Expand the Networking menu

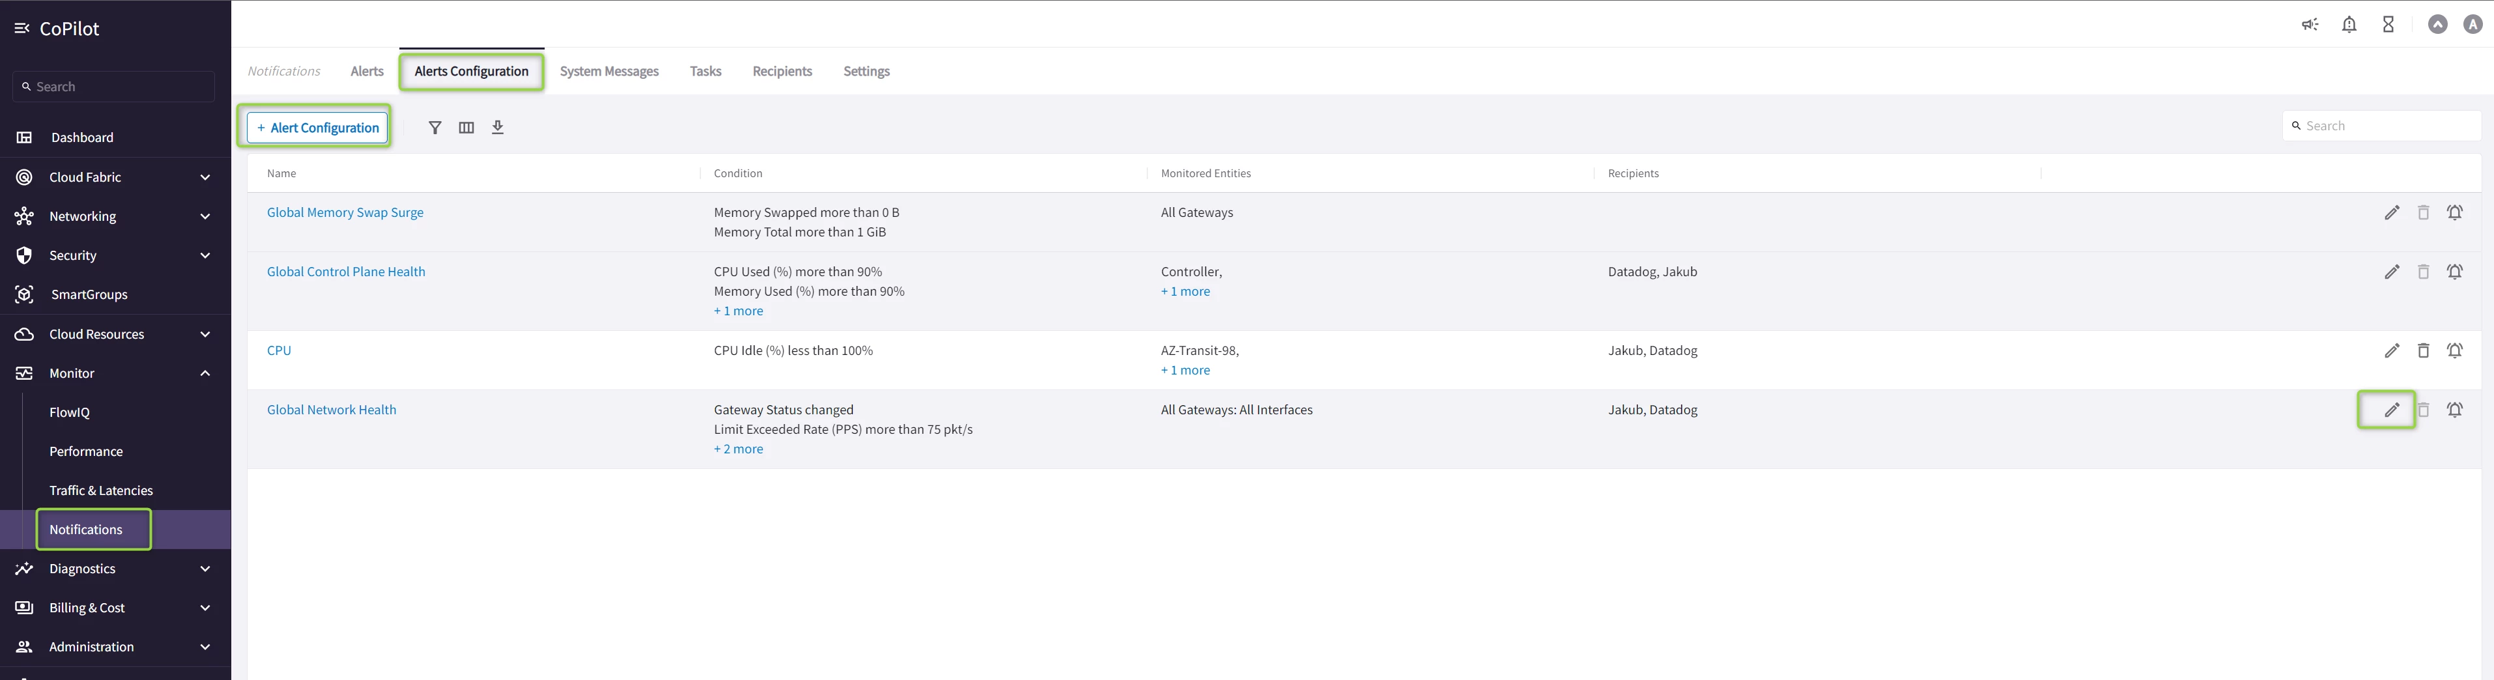click(x=115, y=216)
